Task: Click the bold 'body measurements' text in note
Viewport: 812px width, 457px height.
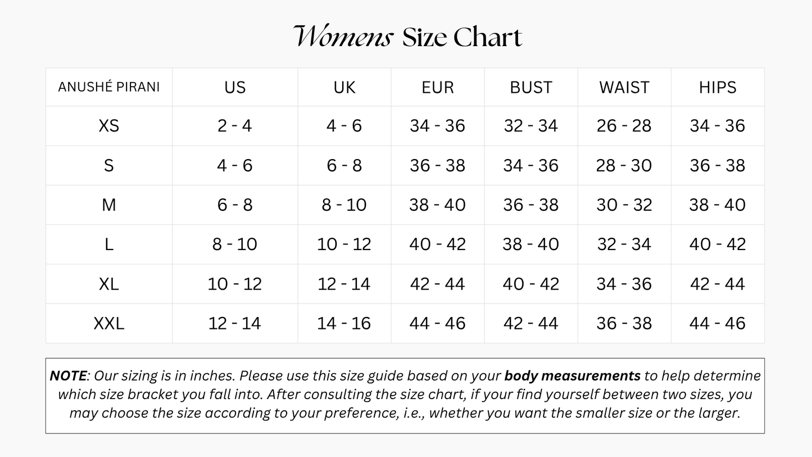Action: (572, 375)
